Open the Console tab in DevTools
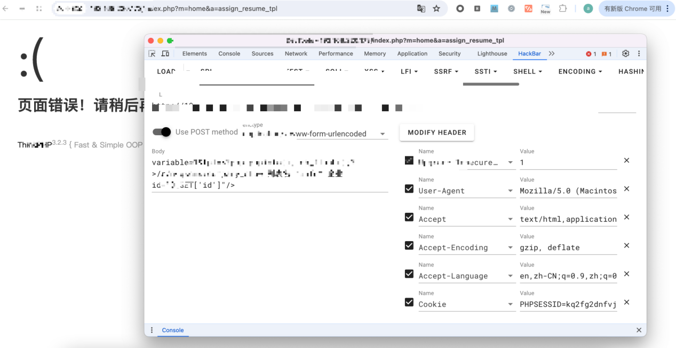 tap(229, 54)
